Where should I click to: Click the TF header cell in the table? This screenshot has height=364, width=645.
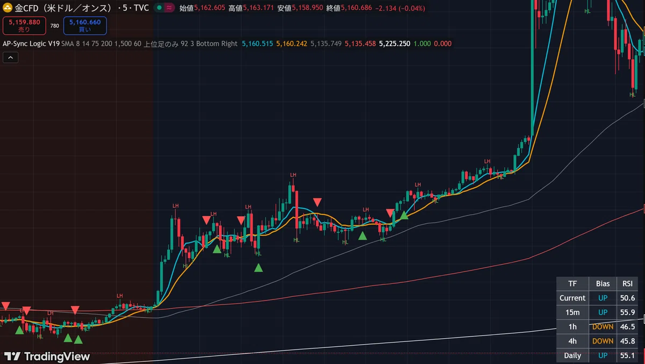pyautogui.click(x=572, y=283)
